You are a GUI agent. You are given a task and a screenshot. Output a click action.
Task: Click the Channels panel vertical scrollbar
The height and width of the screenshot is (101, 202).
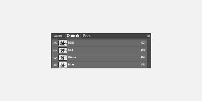pos(149,54)
